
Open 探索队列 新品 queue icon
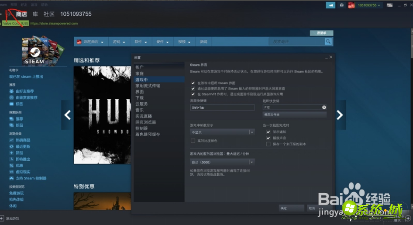[x=11, y=125]
